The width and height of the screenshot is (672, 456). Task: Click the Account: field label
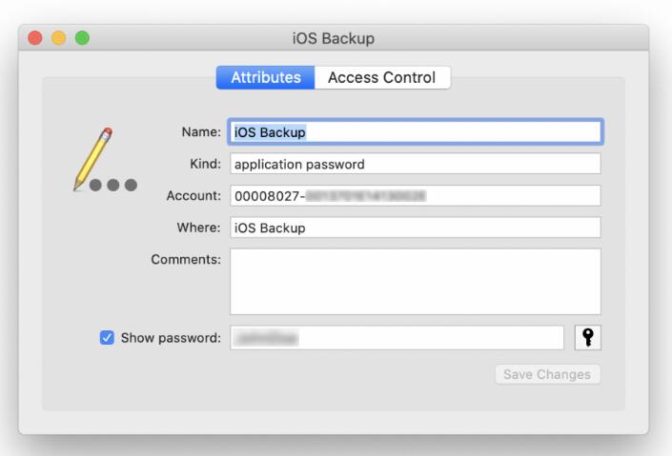193,196
